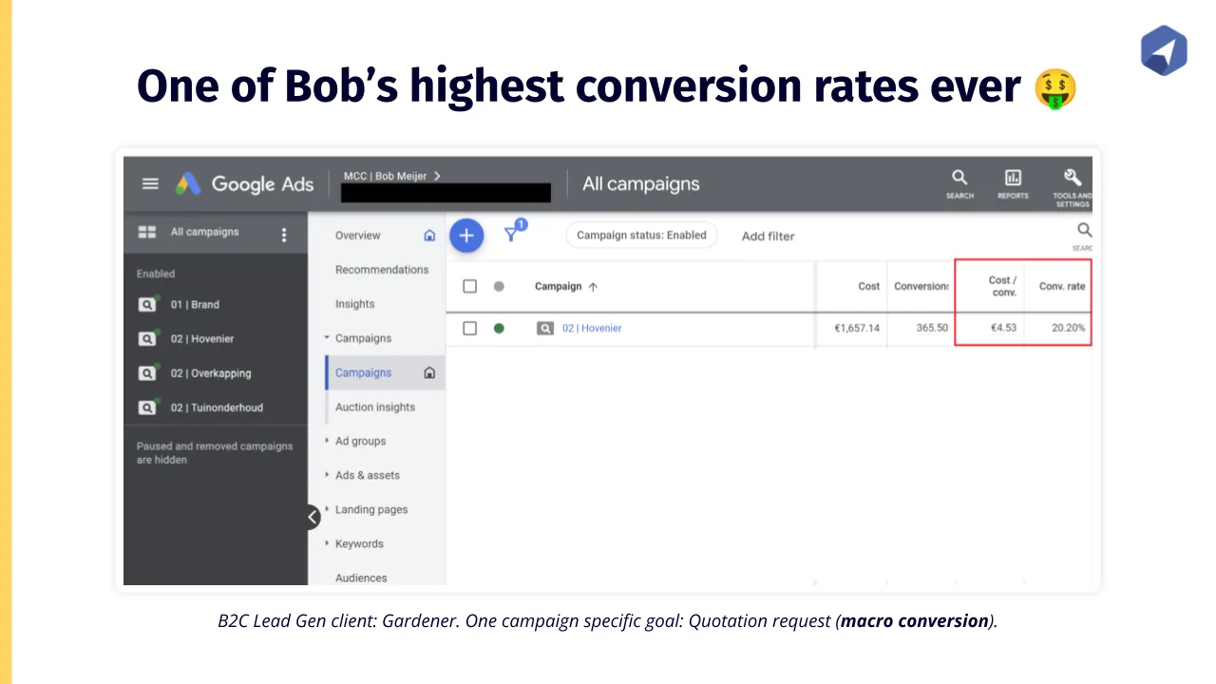
Task: Expand MCC | Bob Meijer account chevron
Action: coord(437,176)
